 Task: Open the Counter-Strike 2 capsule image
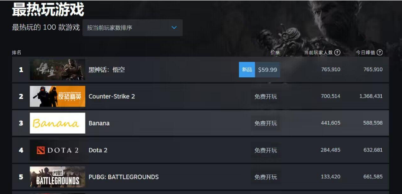57,96
